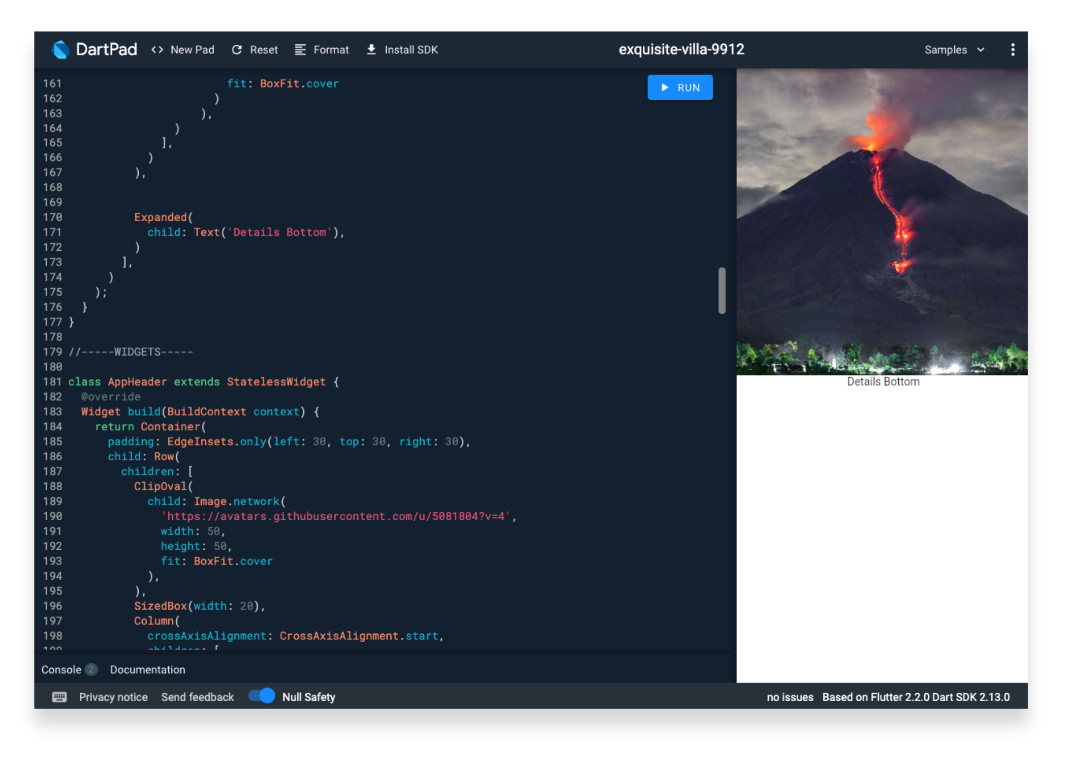Image resolution: width=1066 pixels, height=770 pixels.
Task: Click the New Pad code brackets icon
Action: click(x=157, y=50)
